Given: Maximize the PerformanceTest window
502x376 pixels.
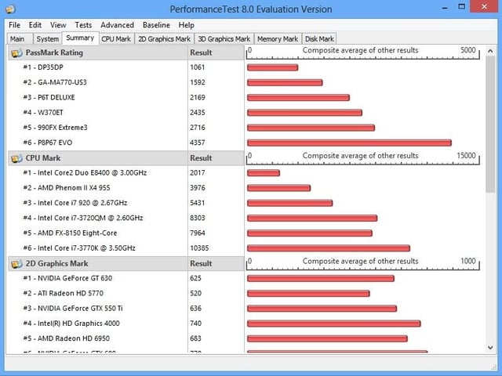Looking at the screenshot, I should coord(461,7).
